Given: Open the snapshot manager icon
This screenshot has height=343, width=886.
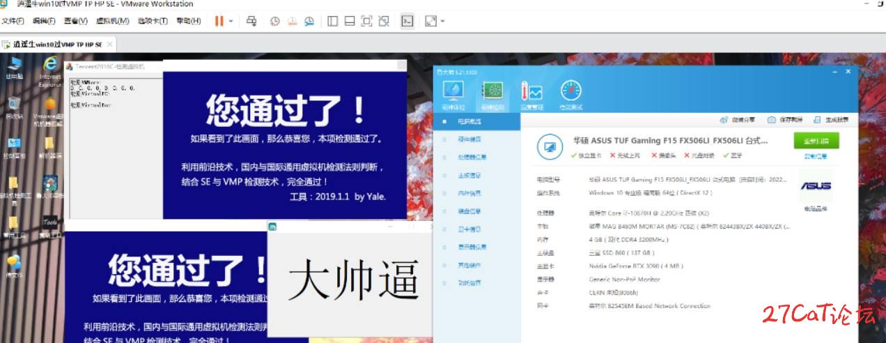Looking at the screenshot, I should 310,21.
